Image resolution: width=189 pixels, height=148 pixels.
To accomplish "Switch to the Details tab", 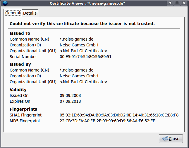I will pos(30,13).
